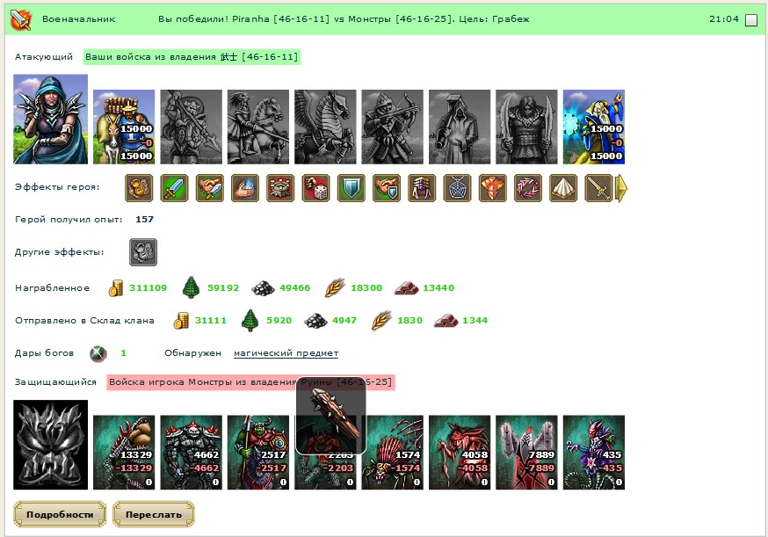Image resolution: width=768 pixels, height=537 pixels.
Task: Click the sword hero effect icon
Action: (174, 188)
